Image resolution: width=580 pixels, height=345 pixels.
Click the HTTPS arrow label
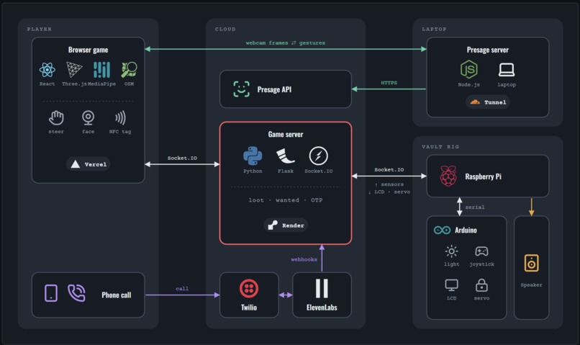(389, 83)
